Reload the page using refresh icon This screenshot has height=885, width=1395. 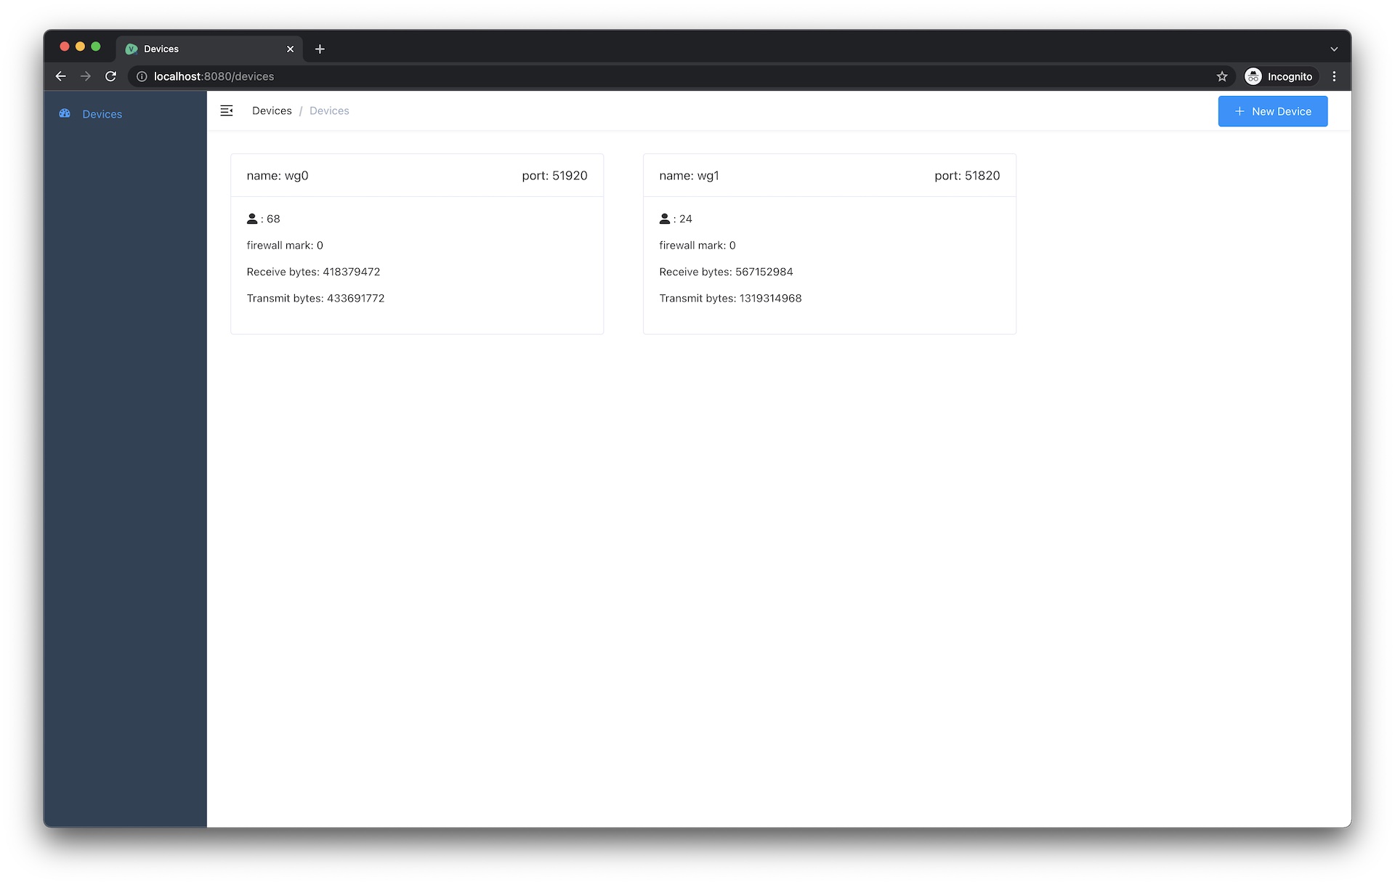[110, 76]
